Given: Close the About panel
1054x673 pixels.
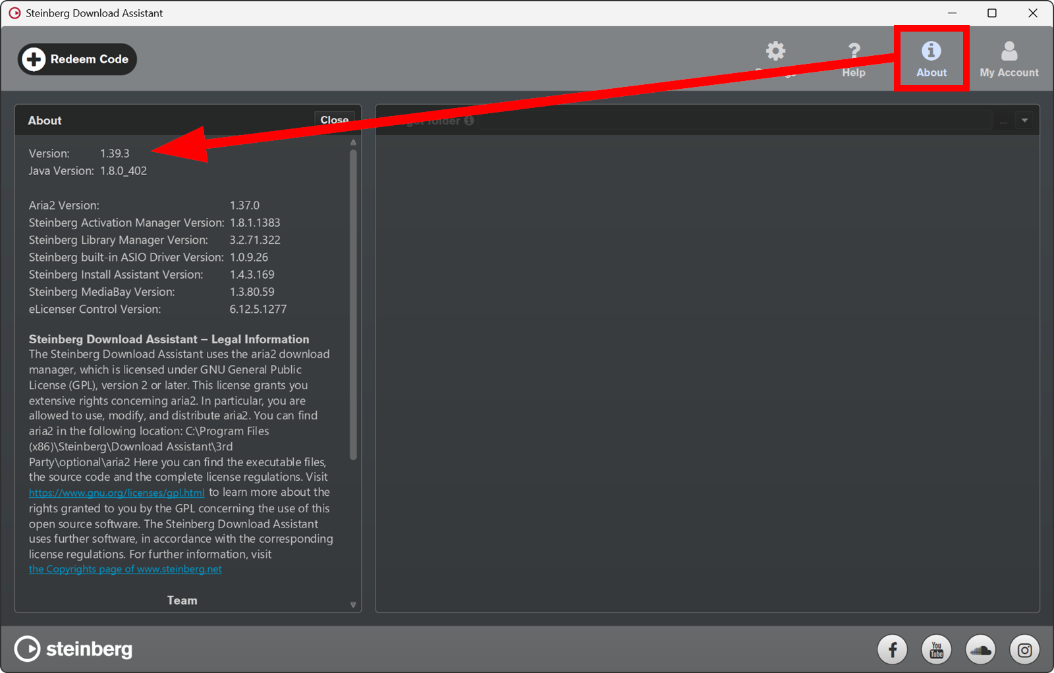Looking at the screenshot, I should 334,120.
